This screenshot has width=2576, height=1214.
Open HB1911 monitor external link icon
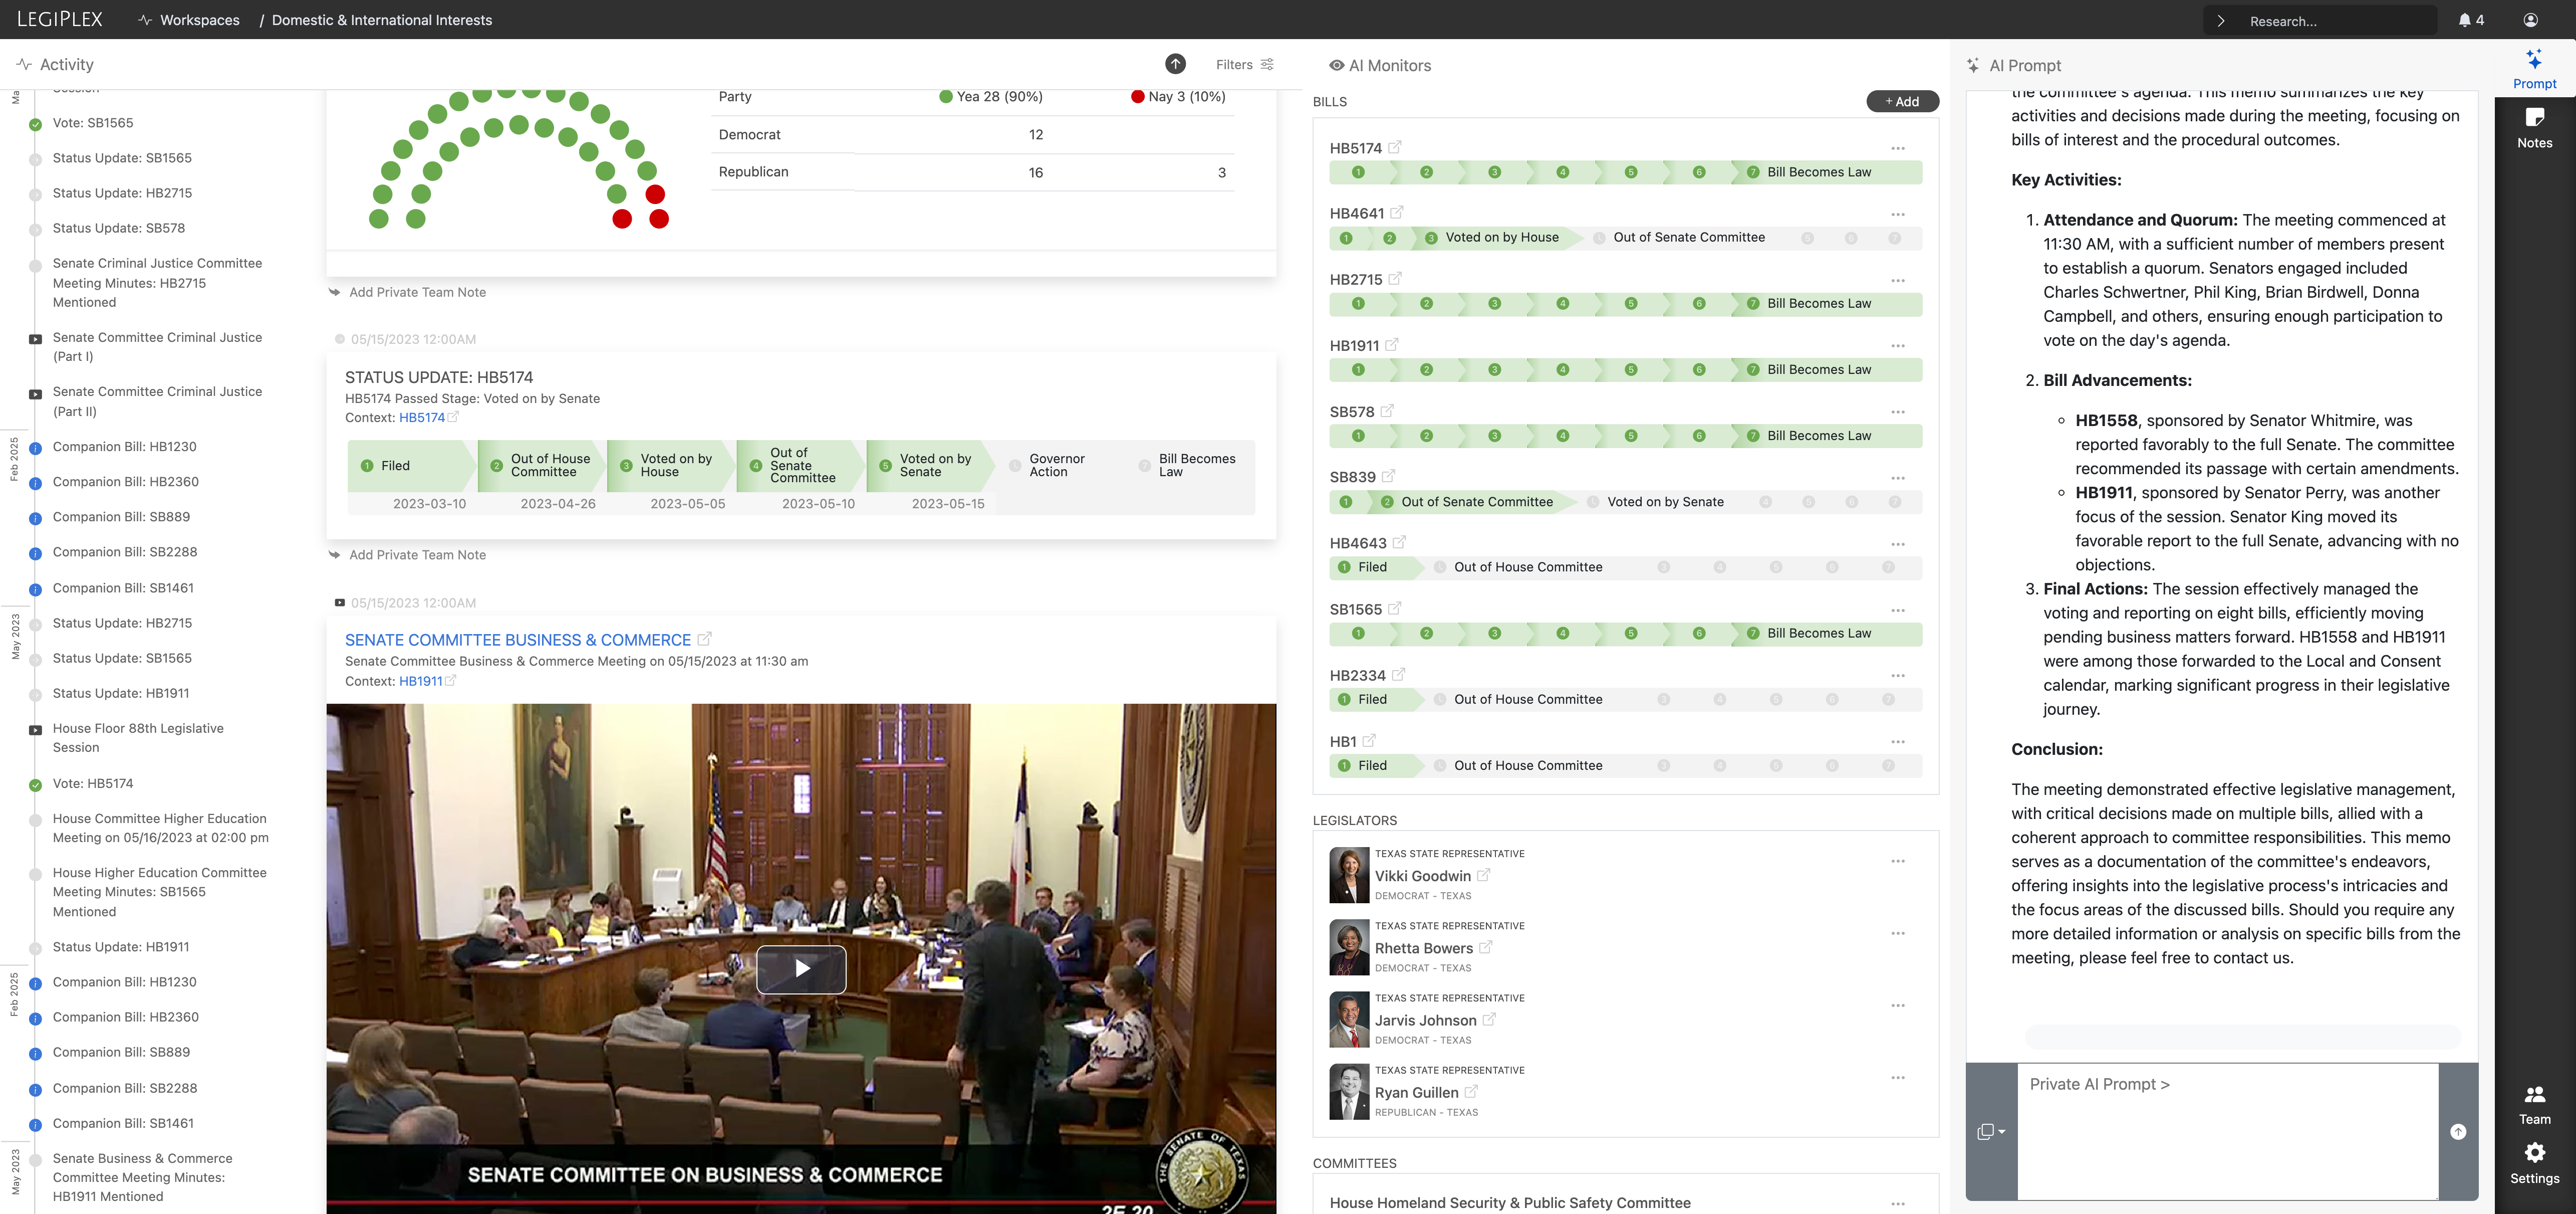click(x=1391, y=344)
